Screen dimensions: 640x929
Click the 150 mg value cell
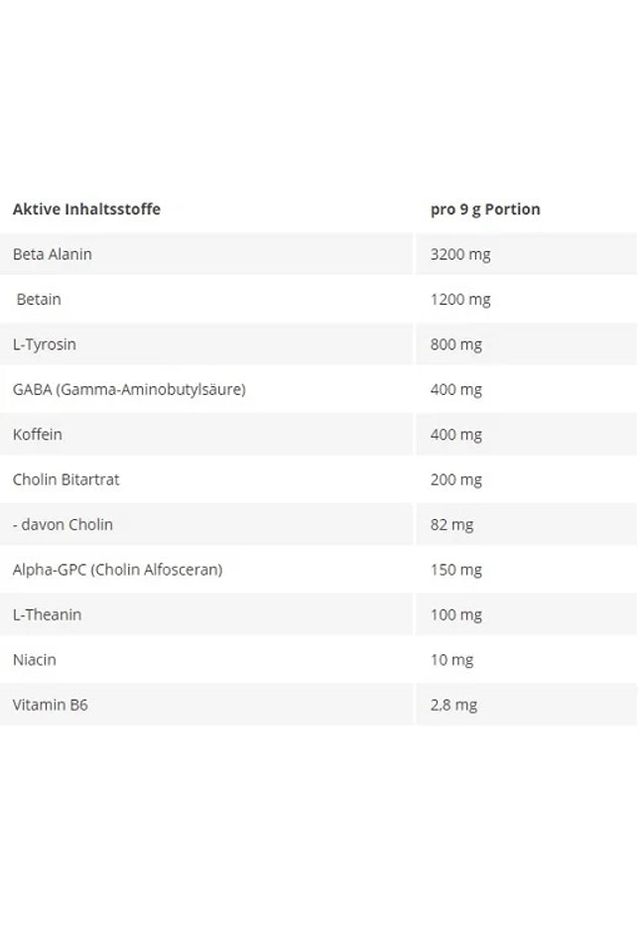(x=456, y=570)
